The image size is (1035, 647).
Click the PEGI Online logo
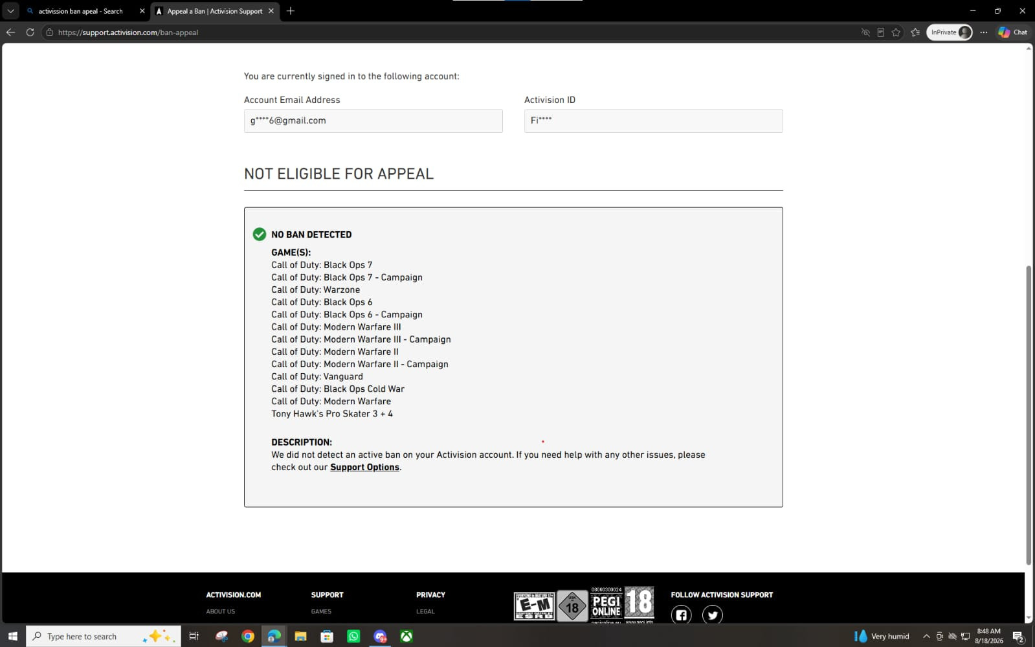click(607, 606)
